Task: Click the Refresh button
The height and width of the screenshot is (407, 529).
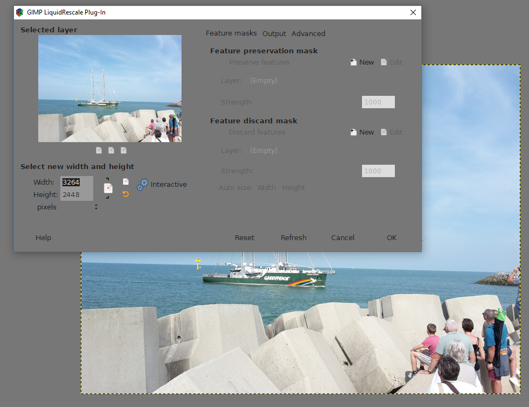Action: pyautogui.click(x=294, y=237)
